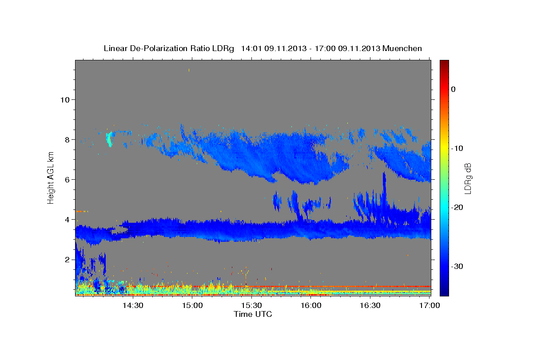
Task: Click the 16:00 time tick label
Action: [x=311, y=305]
